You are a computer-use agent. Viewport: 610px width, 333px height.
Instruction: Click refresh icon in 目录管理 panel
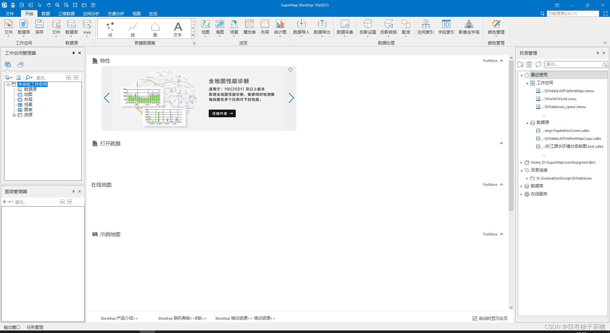(538, 65)
